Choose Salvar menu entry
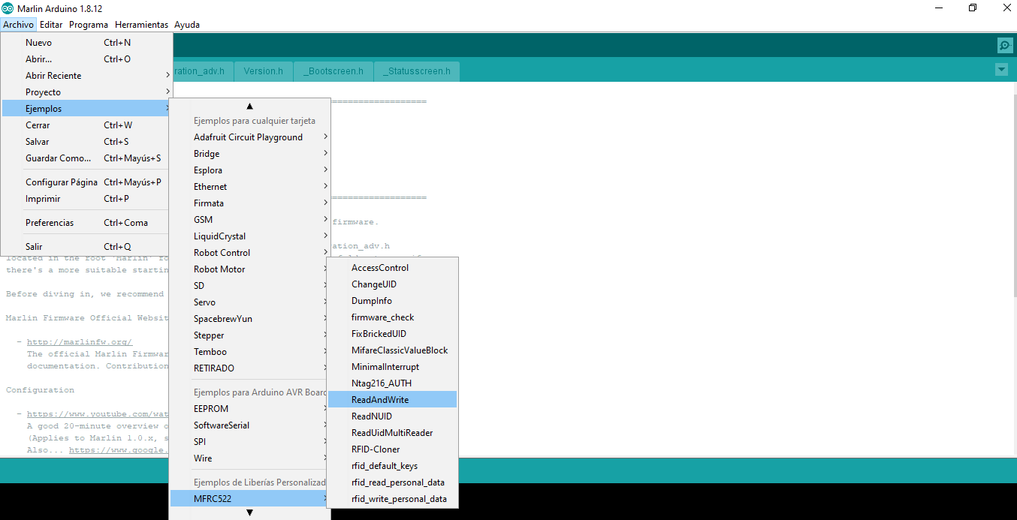This screenshot has height=520, width=1017. click(x=87, y=142)
